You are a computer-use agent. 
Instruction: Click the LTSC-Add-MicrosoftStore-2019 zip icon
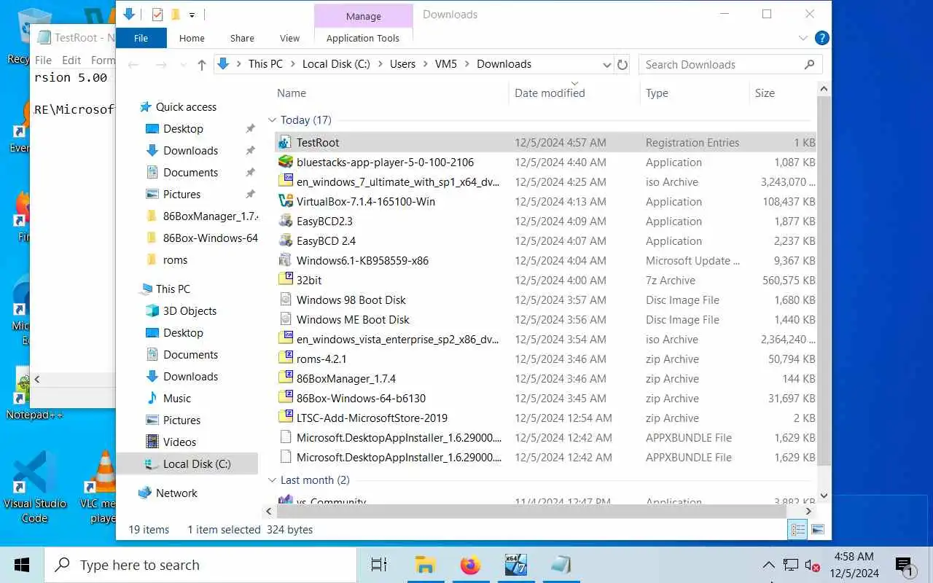click(285, 418)
